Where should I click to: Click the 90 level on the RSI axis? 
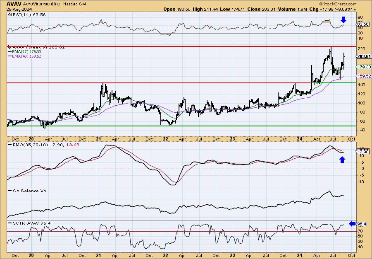[x=360, y=17]
